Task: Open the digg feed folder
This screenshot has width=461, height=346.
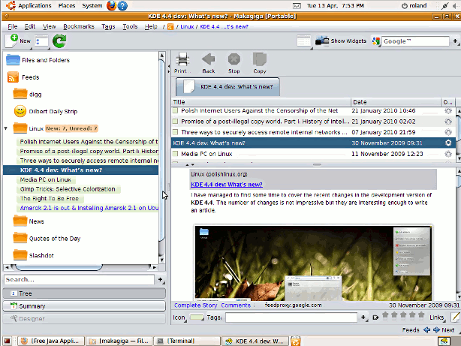Action: (x=20, y=94)
